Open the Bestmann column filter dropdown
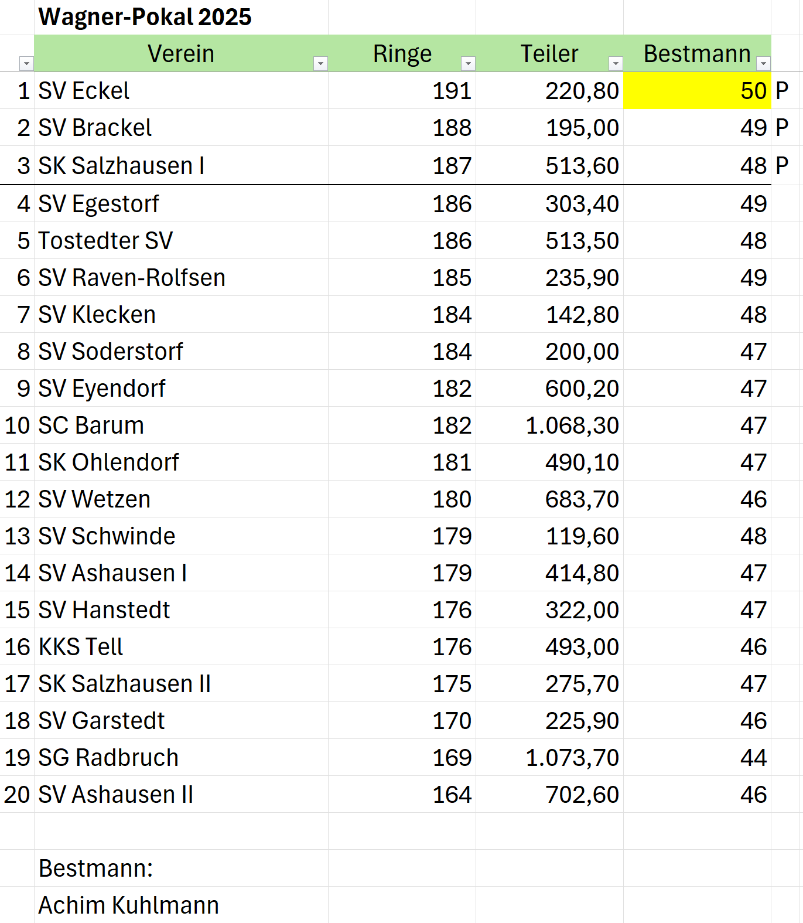Image resolution: width=803 pixels, height=923 pixels. (x=763, y=63)
